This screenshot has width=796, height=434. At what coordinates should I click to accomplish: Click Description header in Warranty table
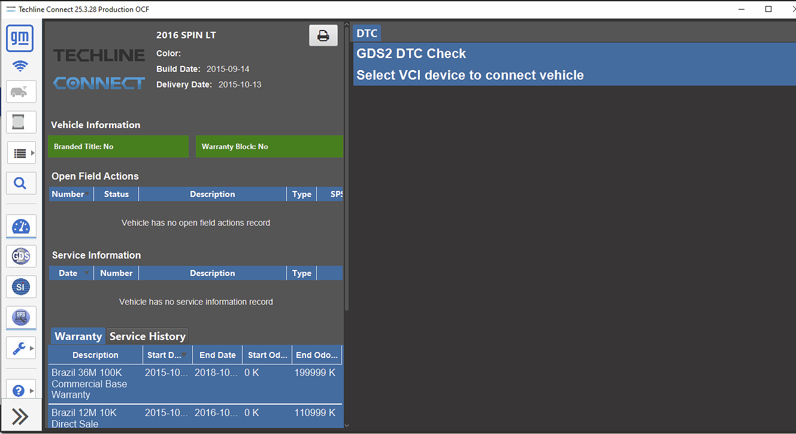coord(96,355)
